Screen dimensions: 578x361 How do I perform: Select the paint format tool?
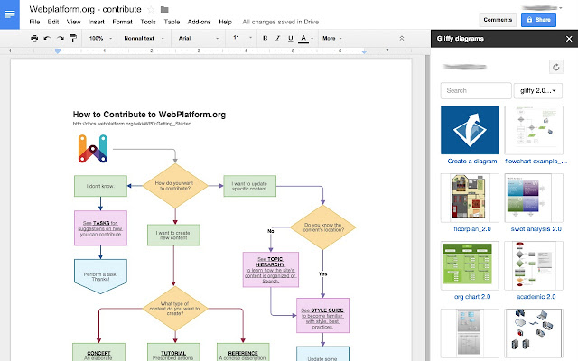[x=73, y=38]
